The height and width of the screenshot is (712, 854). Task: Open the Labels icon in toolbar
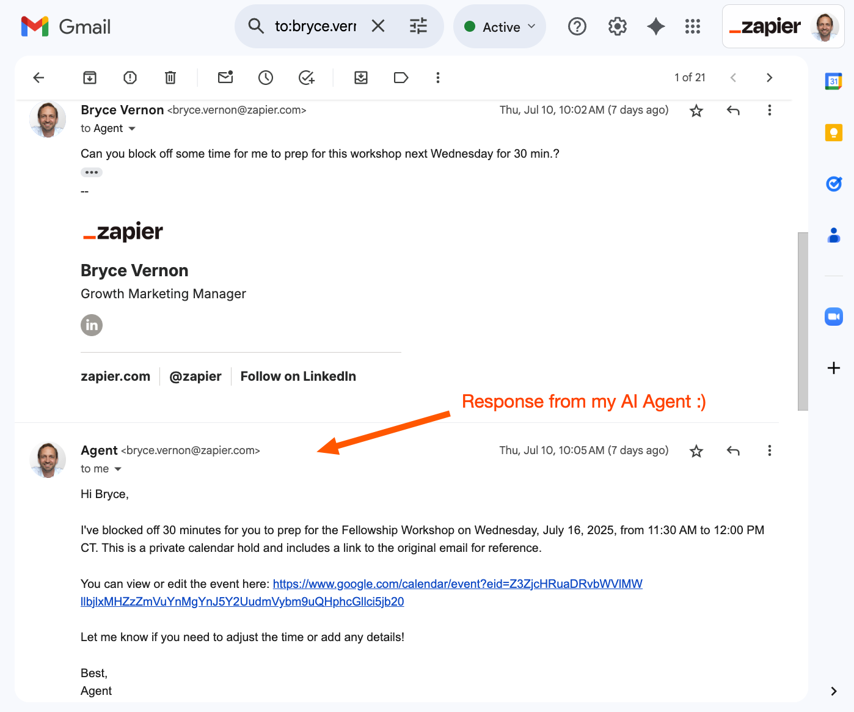point(401,78)
